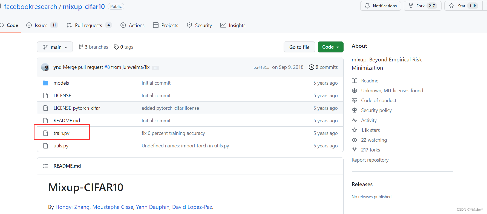Viewport: 487px width, 214px height.
Task: Open the LICENSE-pytorch-cifar file
Action: tap(77, 108)
